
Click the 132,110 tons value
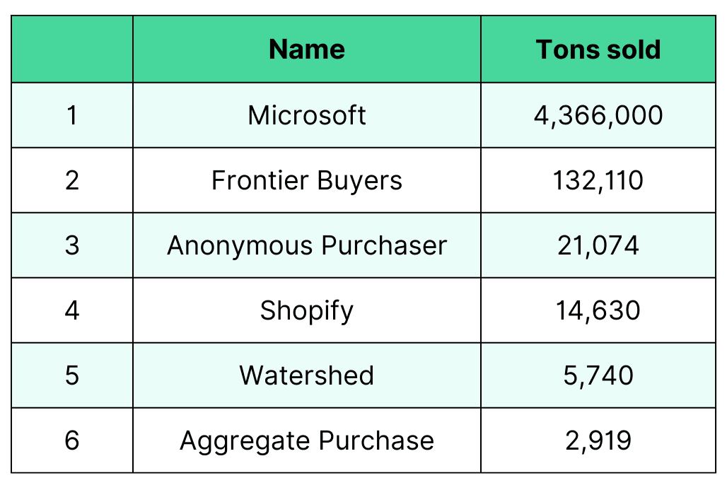click(x=598, y=180)
